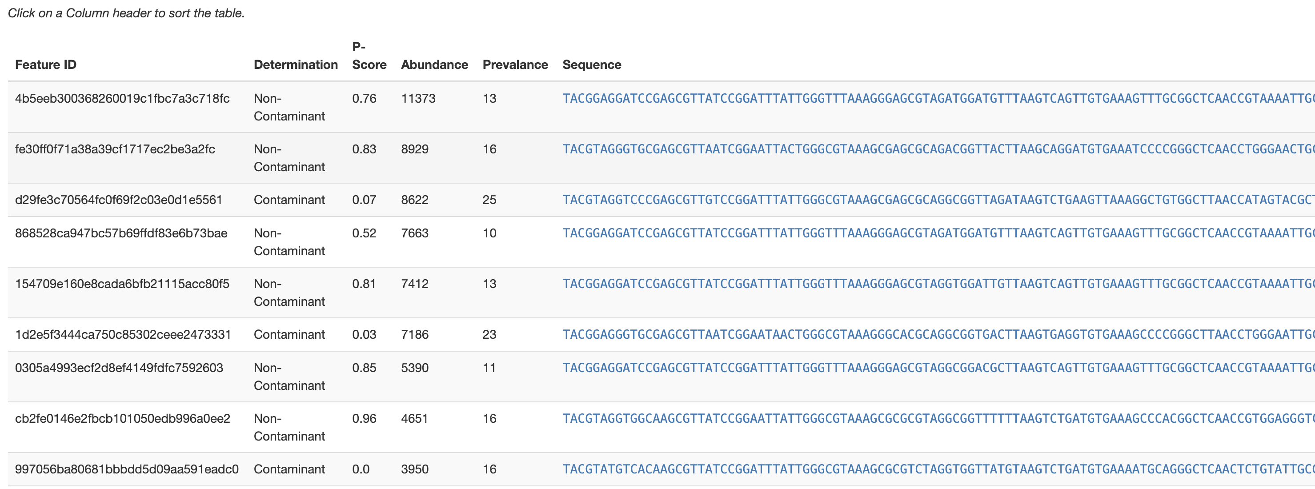Open sequence link for feature 868528ca947bc57b69ffdf83e6b73bae
1315x489 pixels.
click(938, 233)
